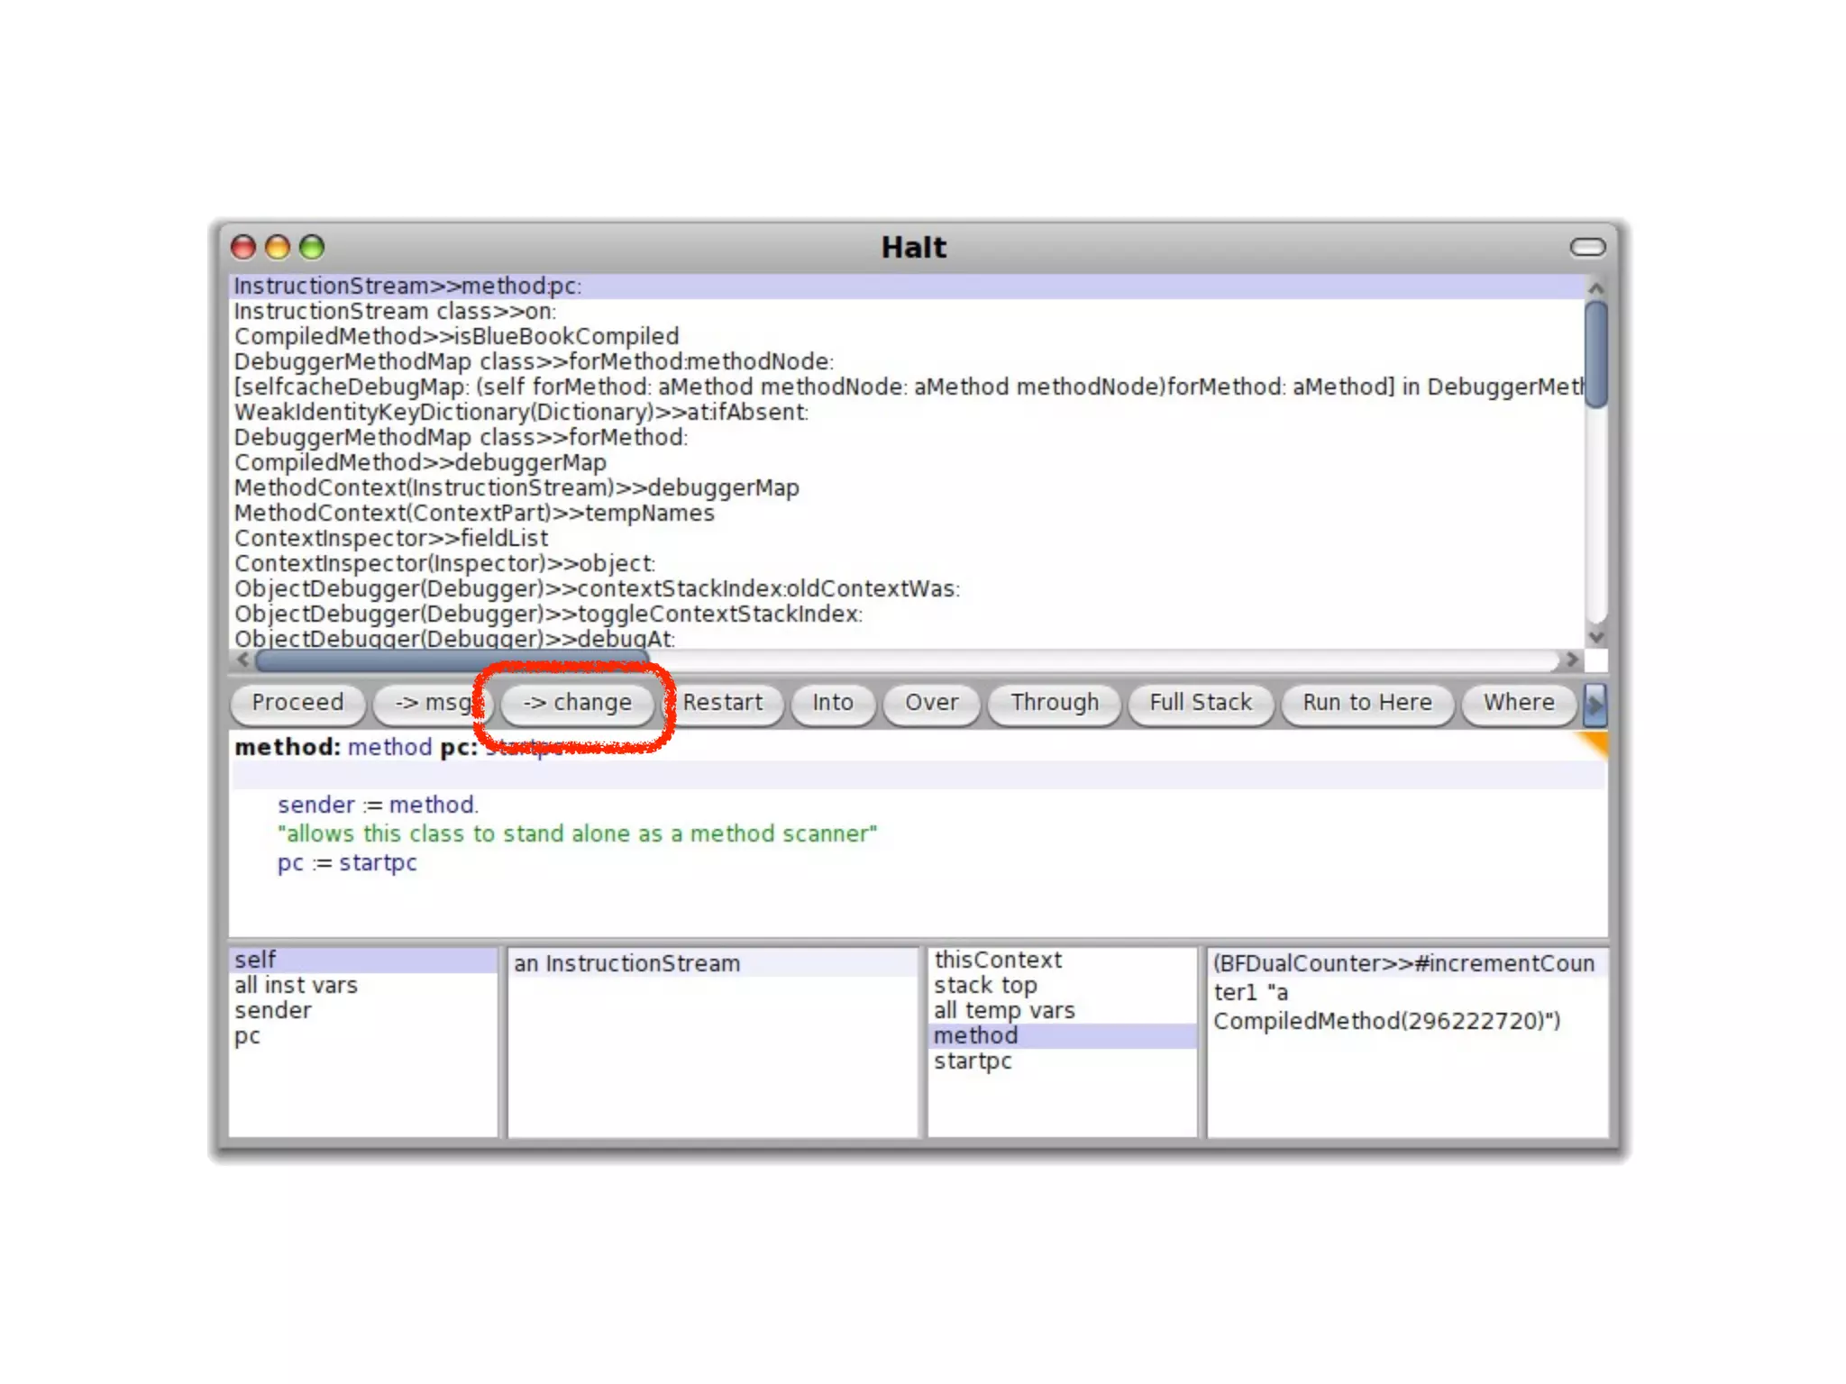Click the red close window button
Viewport: 1846px width, 1384px height.
(x=243, y=247)
